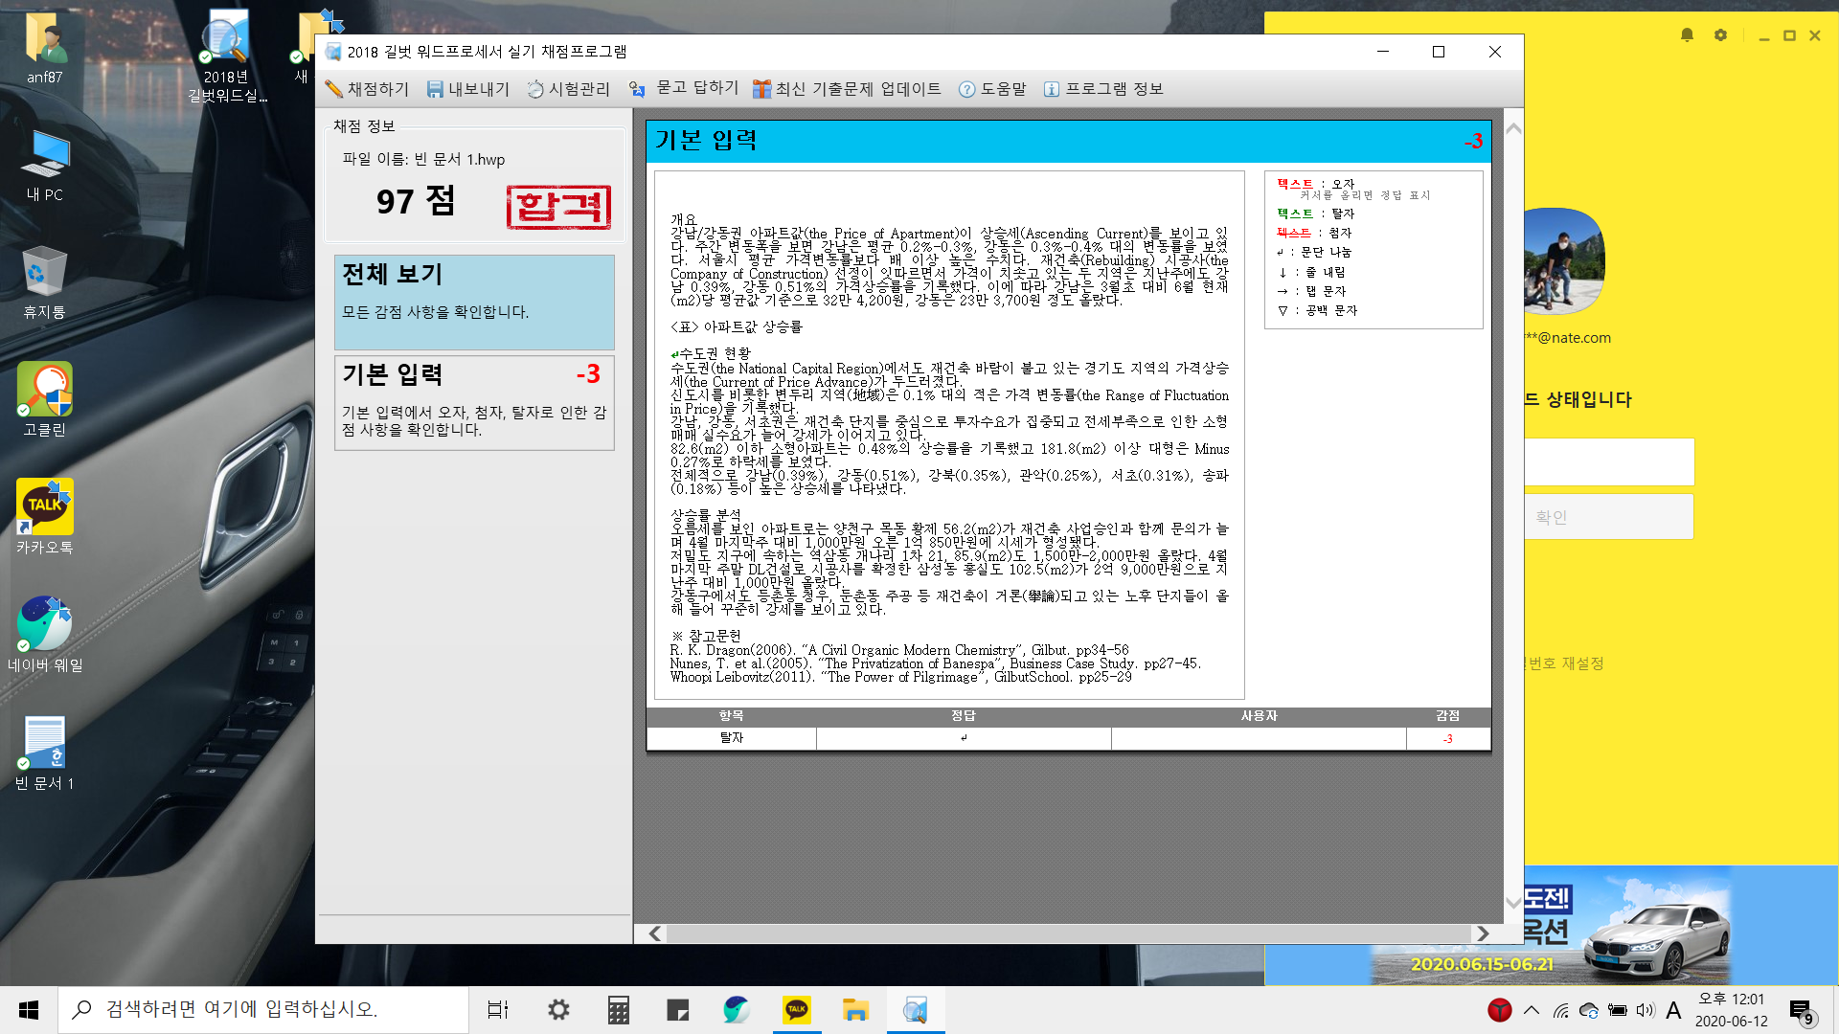Open 프로그램 정보 info item

pyautogui.click(x=1102, y=89)
